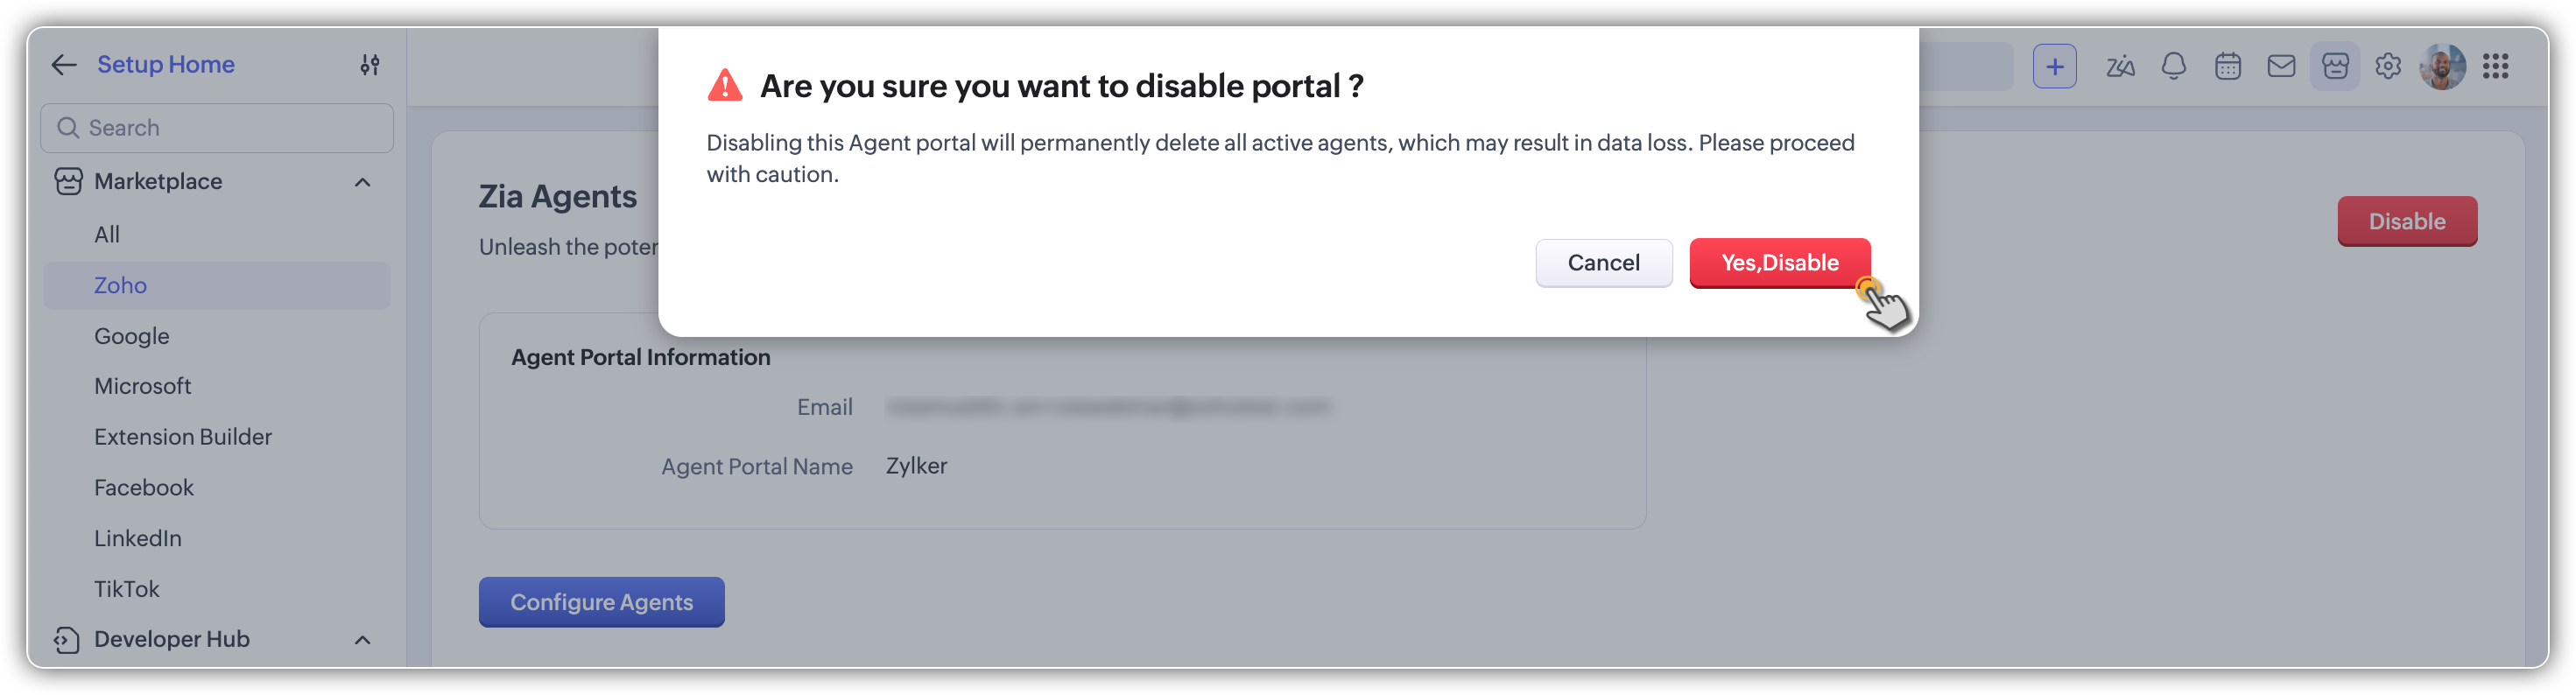Viewport: 2576px width, 695px height.
Task: Open the notifications bell
Action: point(2174,67)
